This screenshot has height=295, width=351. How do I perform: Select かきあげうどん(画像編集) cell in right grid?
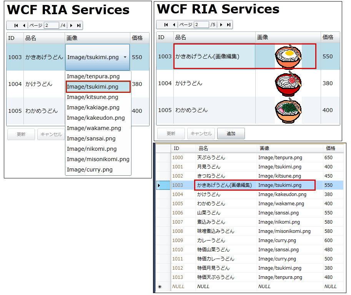tap(215, 56)
